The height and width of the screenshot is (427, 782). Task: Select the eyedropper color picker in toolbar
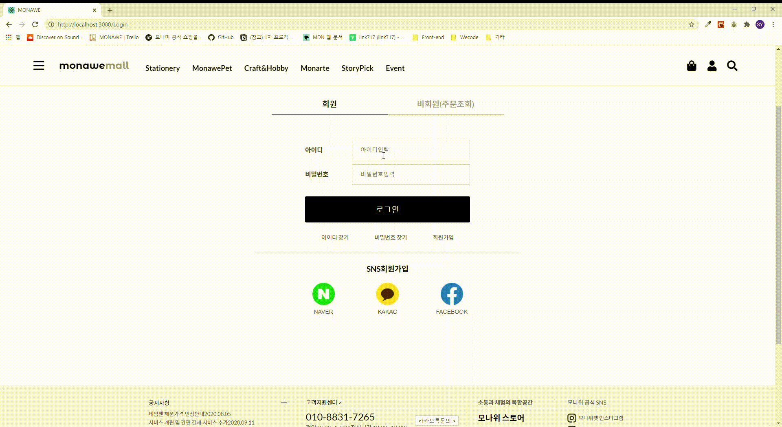(708, 24)
